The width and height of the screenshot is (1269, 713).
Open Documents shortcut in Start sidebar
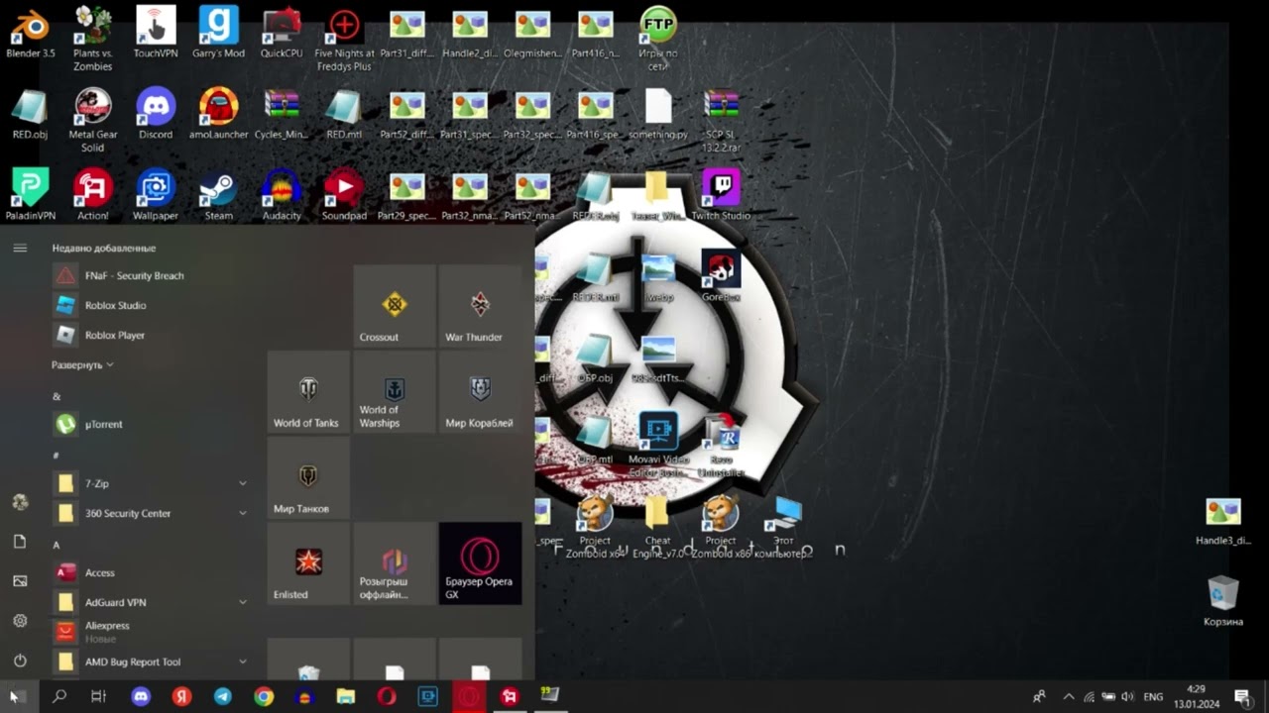20,542
